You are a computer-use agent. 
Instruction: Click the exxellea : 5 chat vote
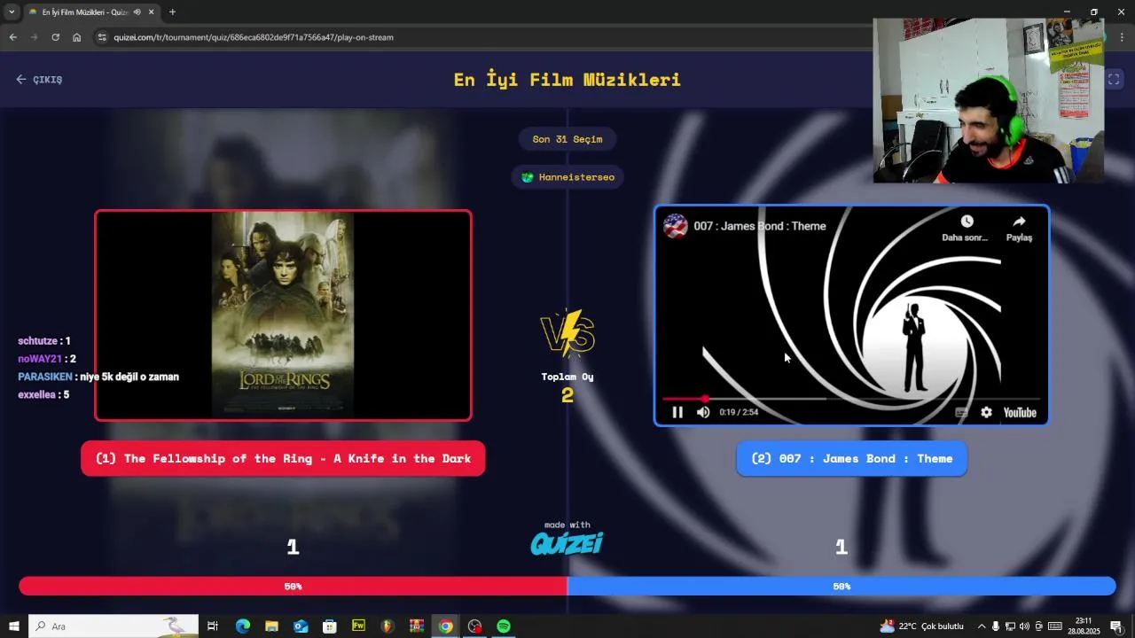point(43,394)
